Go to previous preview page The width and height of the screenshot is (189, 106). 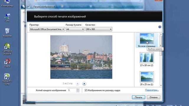(77, 84)
